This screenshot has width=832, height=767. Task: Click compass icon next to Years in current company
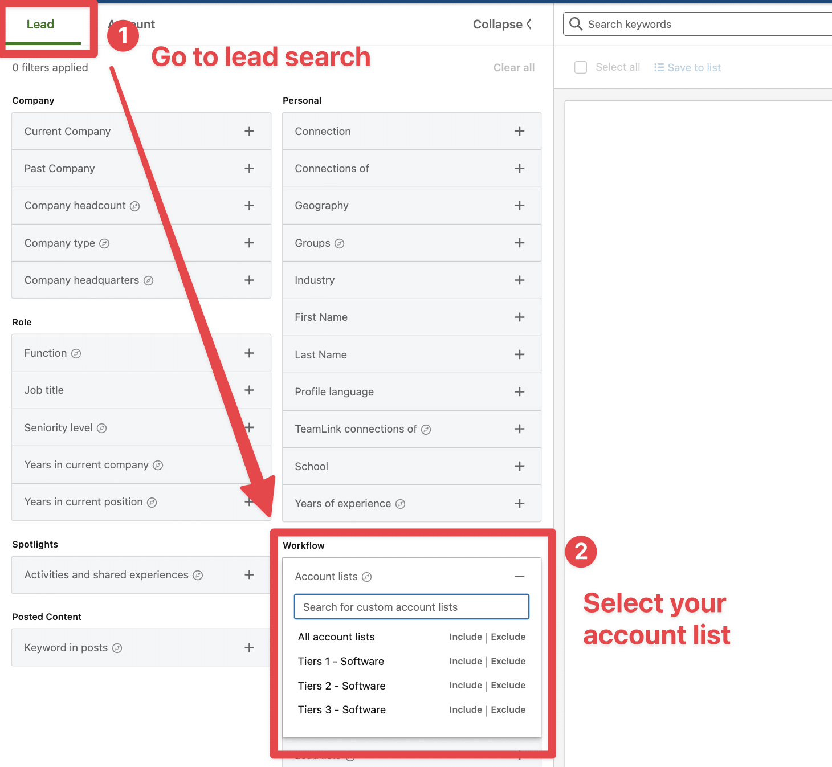pos(158,466)
